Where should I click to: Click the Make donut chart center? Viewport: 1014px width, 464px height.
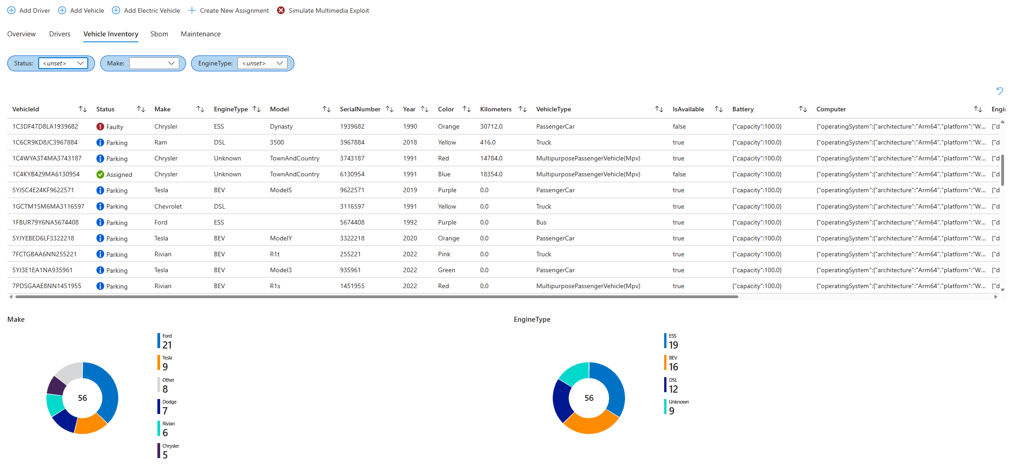(x=82, y=398)
